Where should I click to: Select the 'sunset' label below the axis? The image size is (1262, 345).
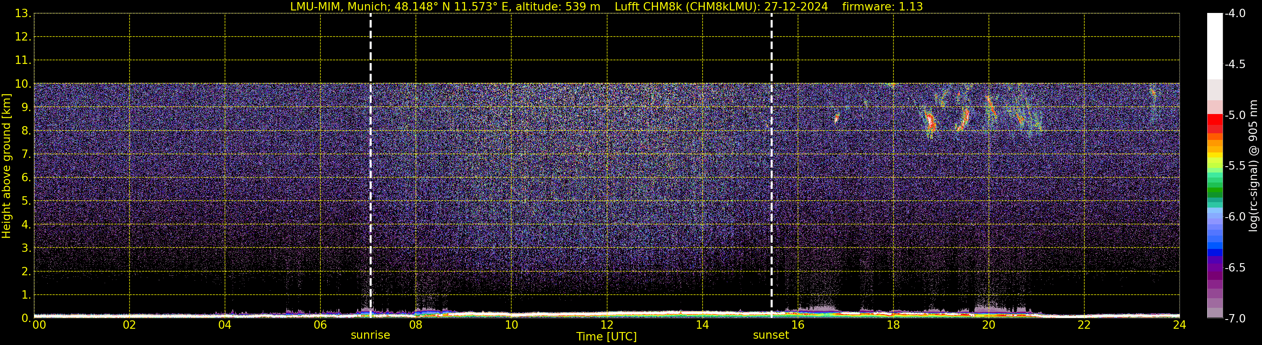[771, 335]
